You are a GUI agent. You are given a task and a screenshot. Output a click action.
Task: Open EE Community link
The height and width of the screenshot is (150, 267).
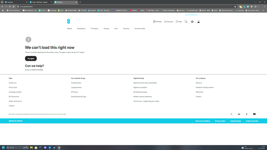click(x=14, y=97)
